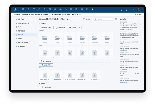155x106 pixels.
Task: Select Ports in the sidebar
Action: click(x=20, y=39)
